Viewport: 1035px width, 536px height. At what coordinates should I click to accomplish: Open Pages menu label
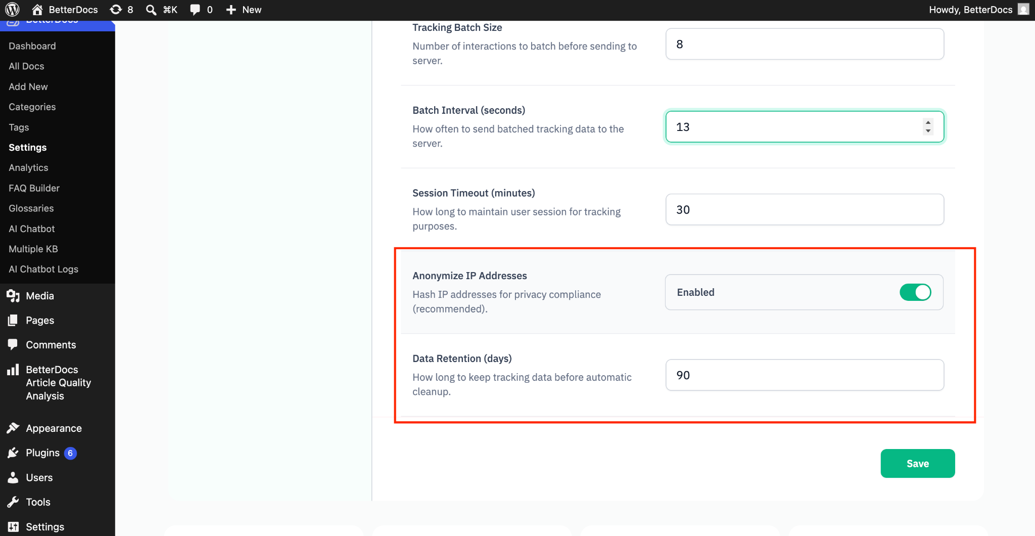point(40,321)
